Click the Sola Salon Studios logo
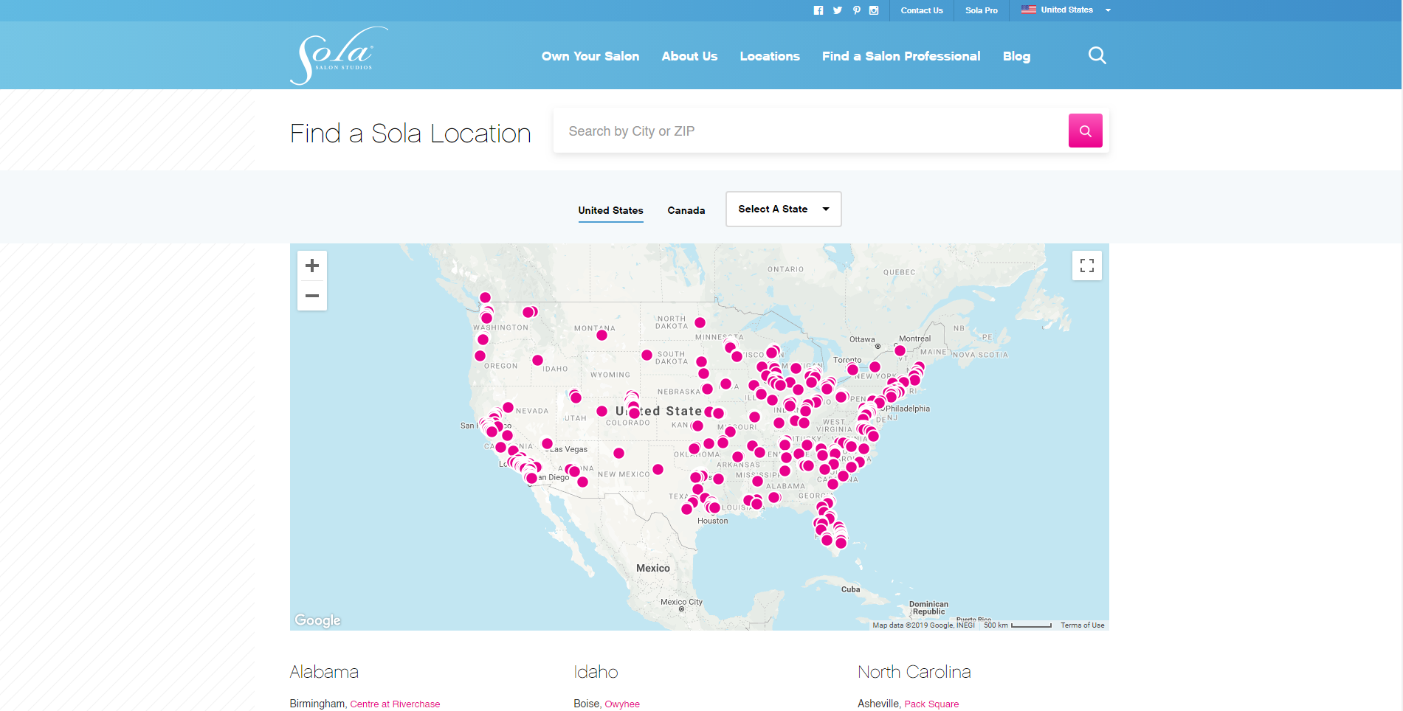 tap(338, 56)
